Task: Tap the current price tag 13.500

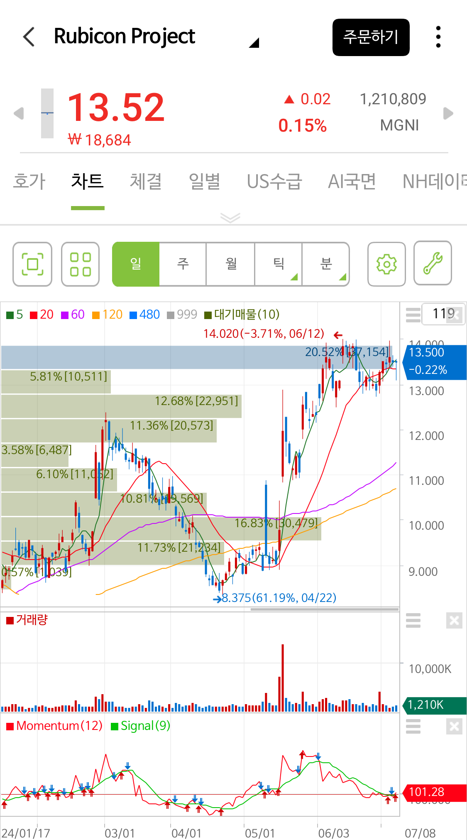Action: coord(435,362)
